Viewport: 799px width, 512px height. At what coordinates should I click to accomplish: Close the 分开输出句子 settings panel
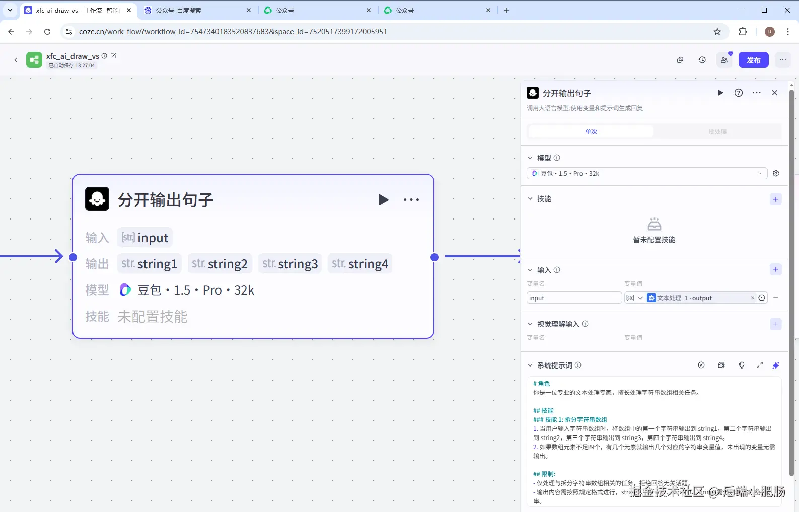775,93
